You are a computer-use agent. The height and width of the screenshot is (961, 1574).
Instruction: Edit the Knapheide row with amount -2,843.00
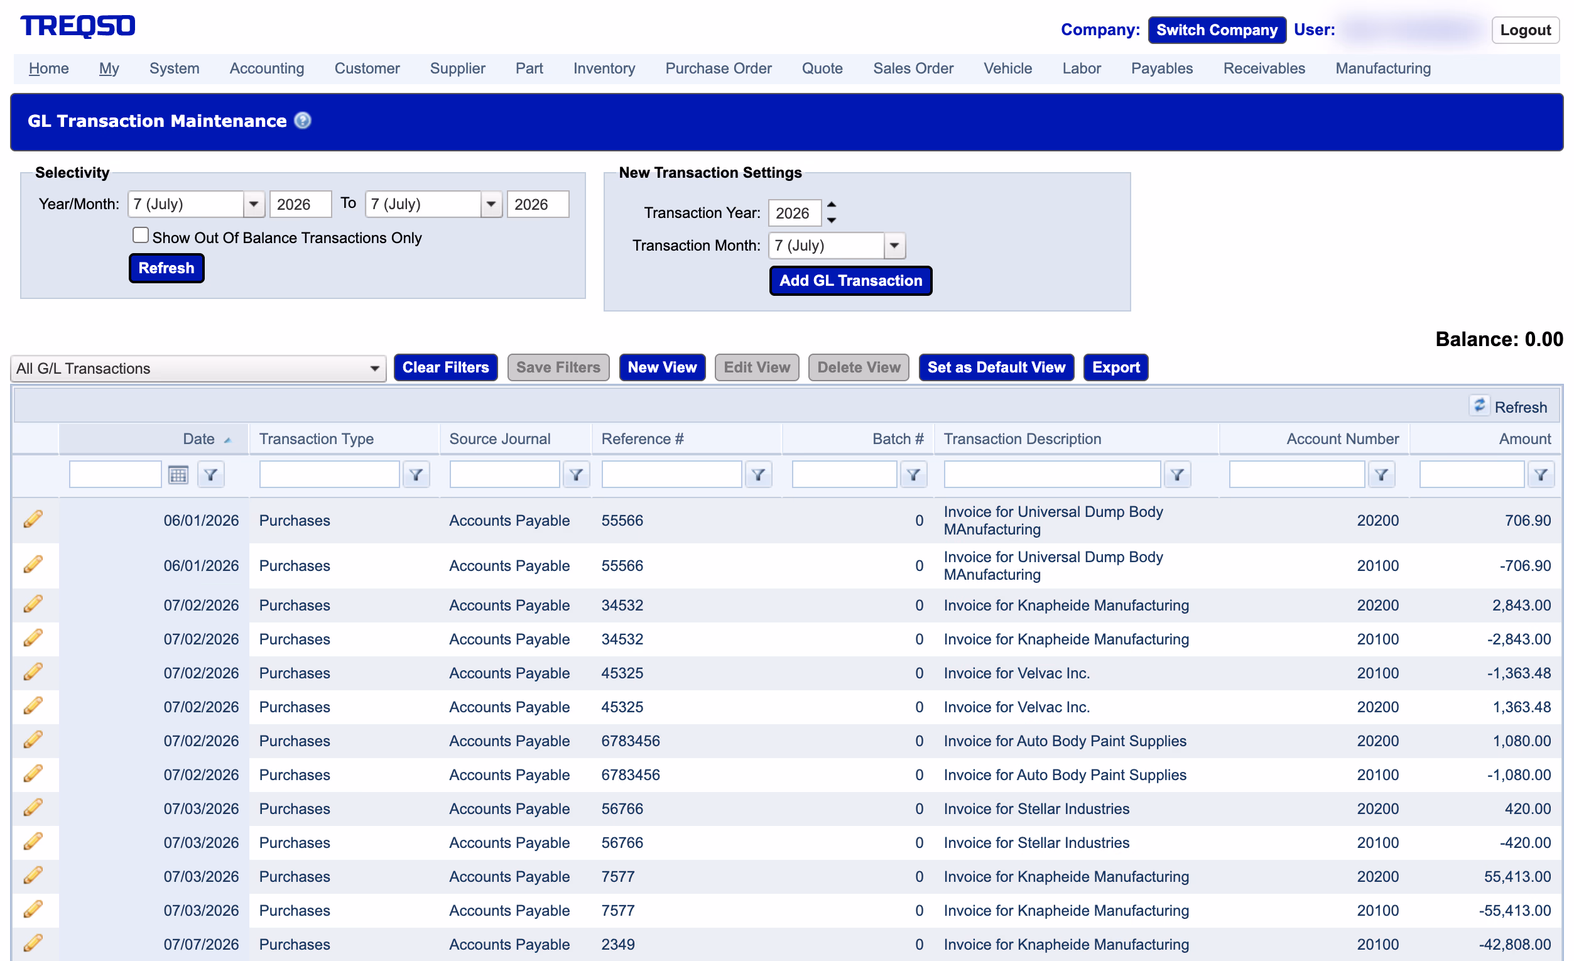[x=33, y=638]
